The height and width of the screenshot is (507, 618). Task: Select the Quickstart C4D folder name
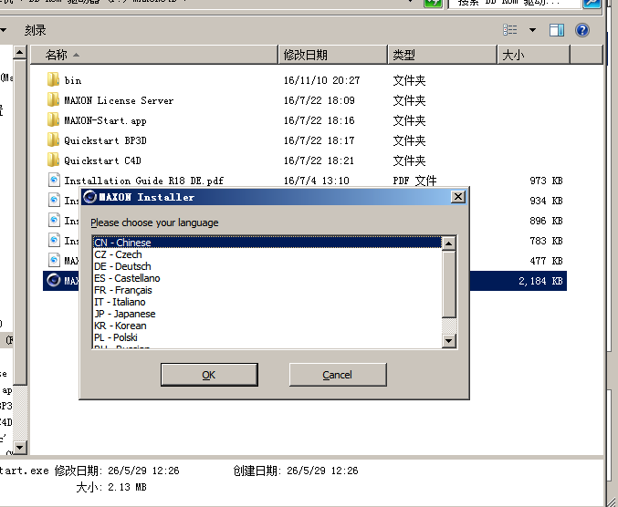click(102, 160)
